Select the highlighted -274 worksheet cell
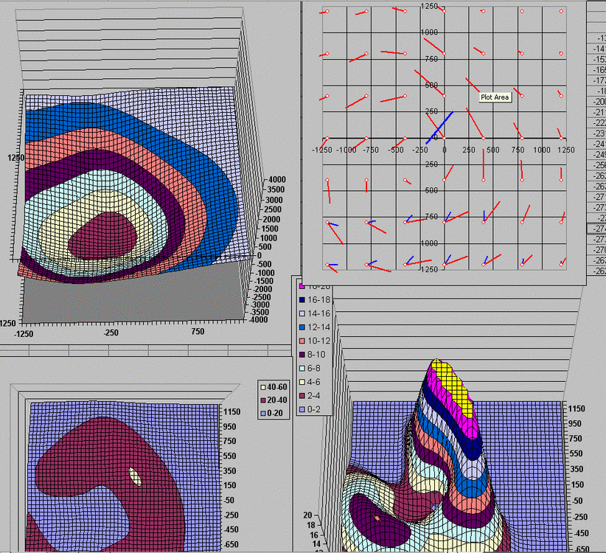This screenshot has height=553, width=606. point(599,229)
